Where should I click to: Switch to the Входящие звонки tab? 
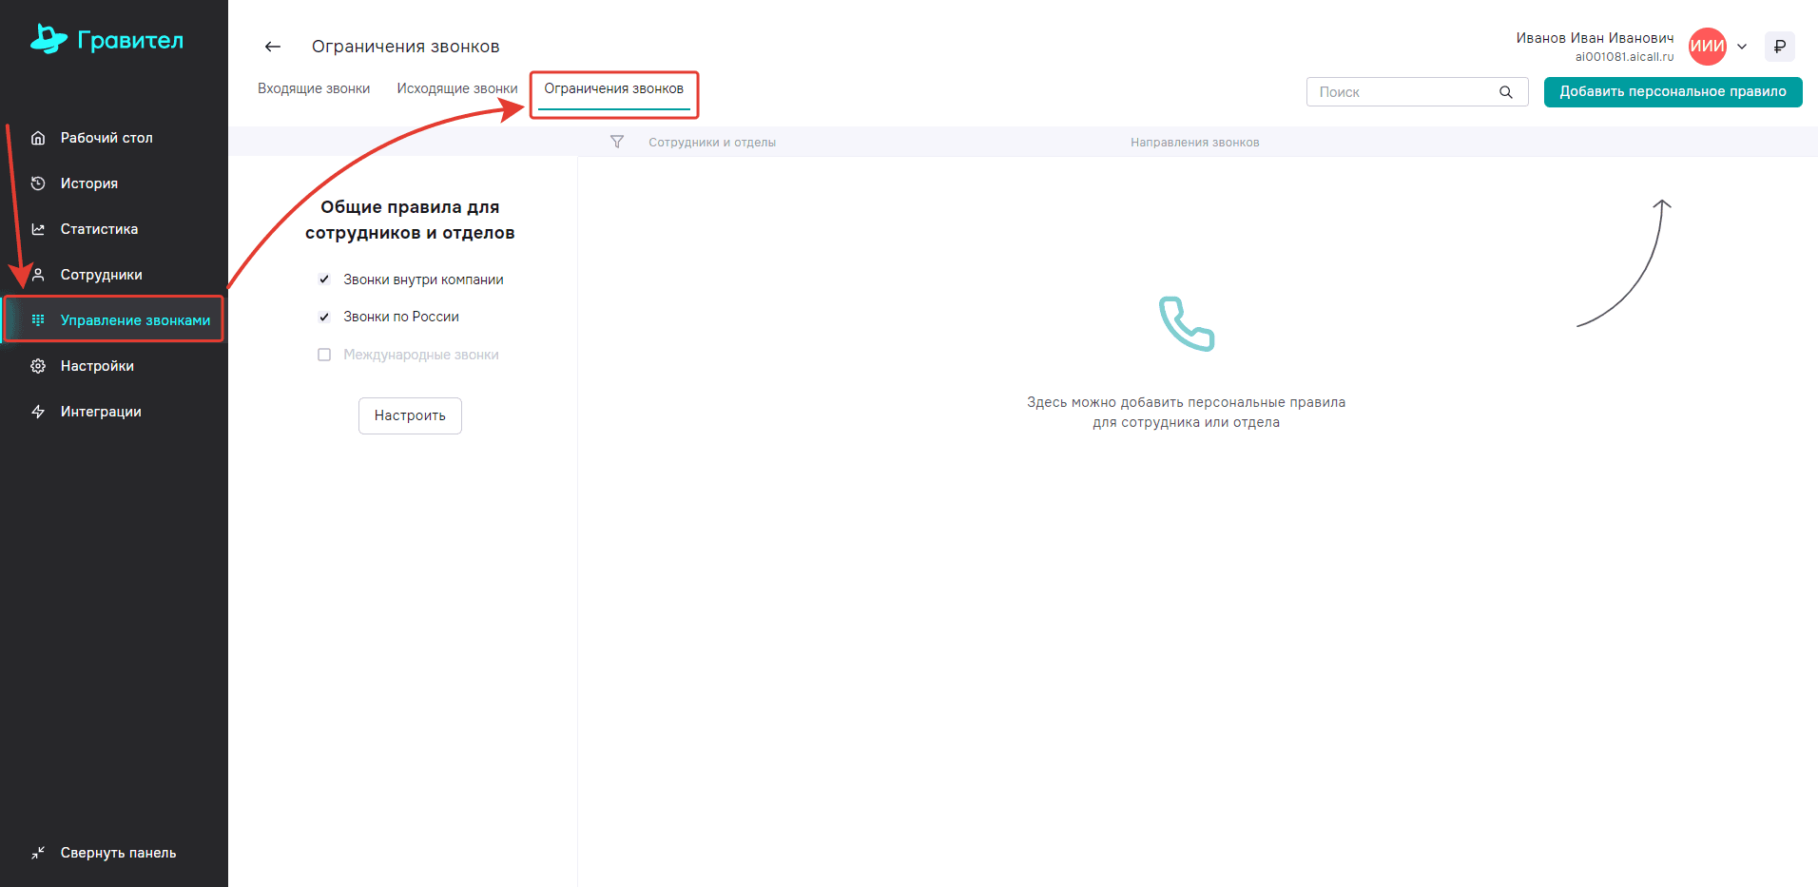(x=314, y=88)
